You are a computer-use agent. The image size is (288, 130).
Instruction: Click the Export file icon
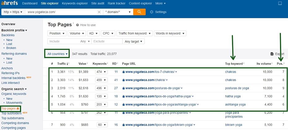pos(272,54)
